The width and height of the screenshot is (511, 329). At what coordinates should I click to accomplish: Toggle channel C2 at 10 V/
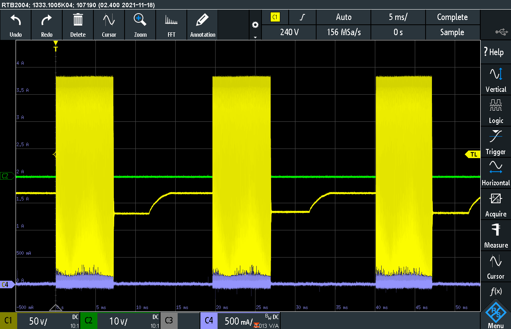click(120, 321)
